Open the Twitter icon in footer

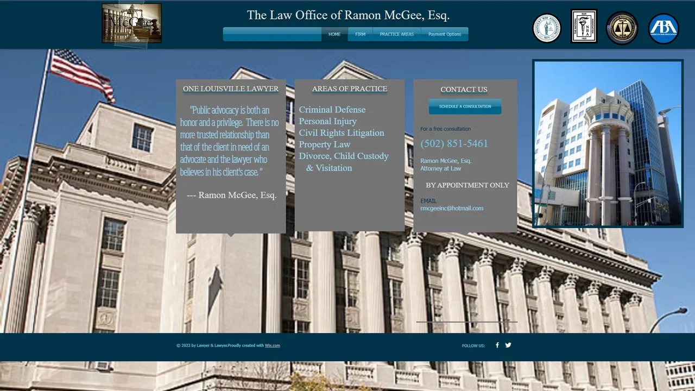click(508, 345)
